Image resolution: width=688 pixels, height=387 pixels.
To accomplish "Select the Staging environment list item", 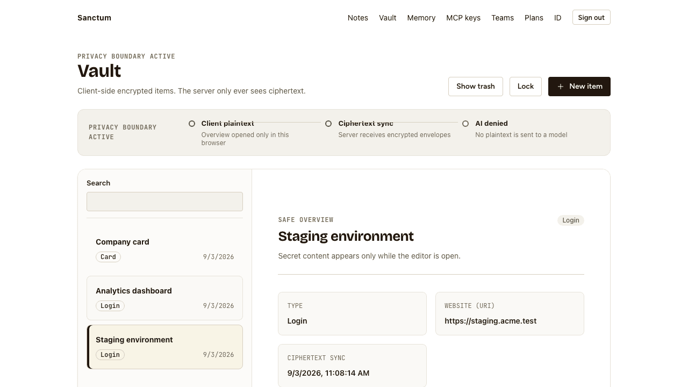I will click(x=164, y=347).
